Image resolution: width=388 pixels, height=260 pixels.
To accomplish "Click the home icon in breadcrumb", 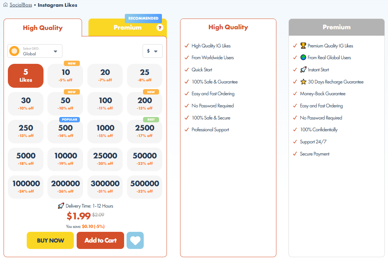I will pos(5,5).
